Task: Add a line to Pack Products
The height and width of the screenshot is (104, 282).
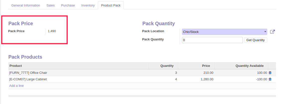Action: coord(16,86)
